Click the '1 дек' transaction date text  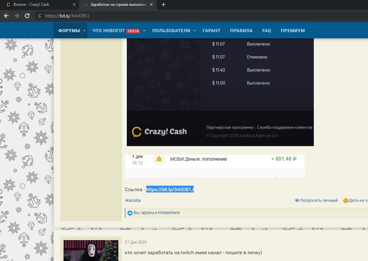coord(137,156)
